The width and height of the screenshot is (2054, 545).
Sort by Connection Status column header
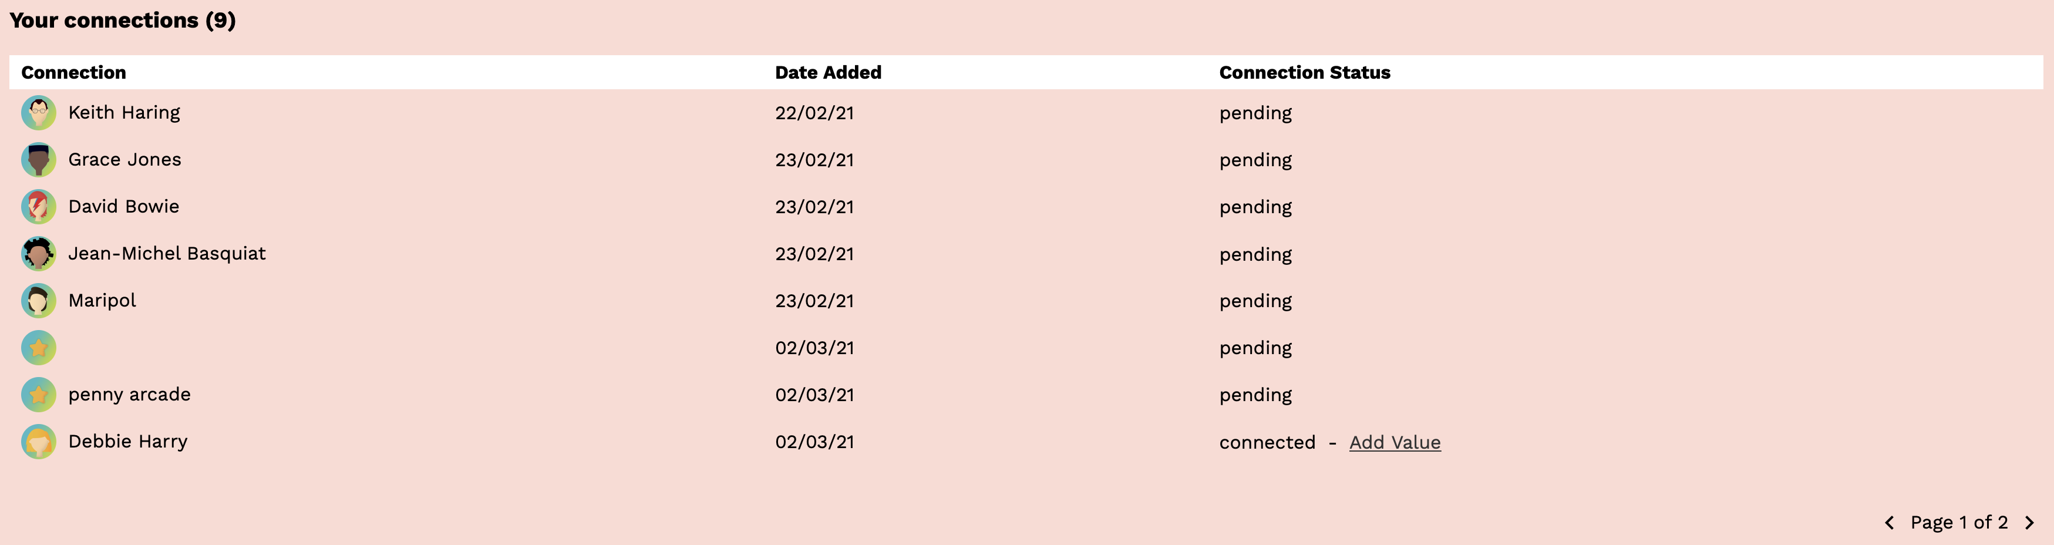[x=1305, y=73]
